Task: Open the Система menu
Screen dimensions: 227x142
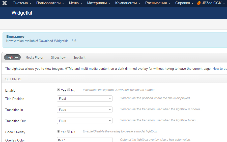Action: click(22, 3)
